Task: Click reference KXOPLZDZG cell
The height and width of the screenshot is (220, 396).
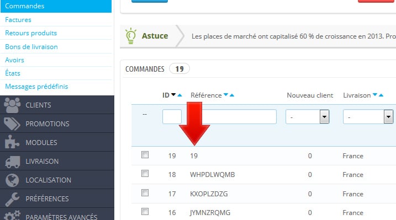Action: pos(209,194)
